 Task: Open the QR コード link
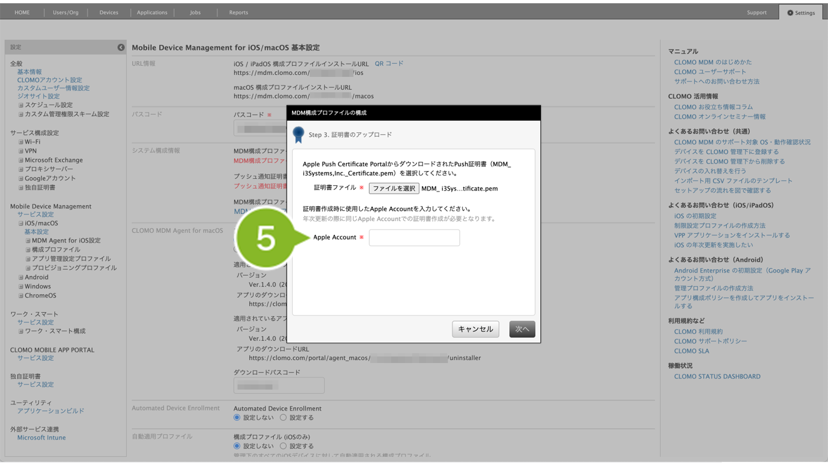point(389,63)
